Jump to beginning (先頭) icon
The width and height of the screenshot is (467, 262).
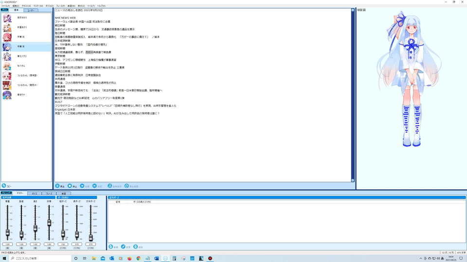82,186
